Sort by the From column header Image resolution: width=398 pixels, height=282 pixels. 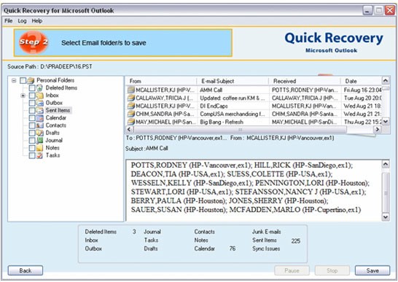tap(161, 81)
